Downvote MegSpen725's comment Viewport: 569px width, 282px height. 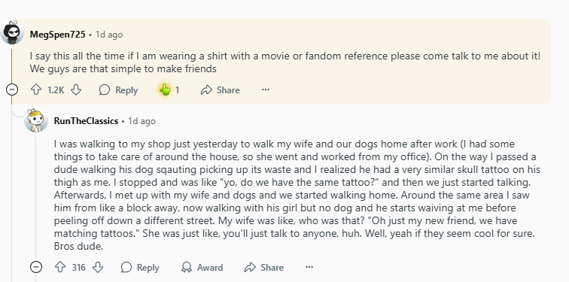point(76,90)
